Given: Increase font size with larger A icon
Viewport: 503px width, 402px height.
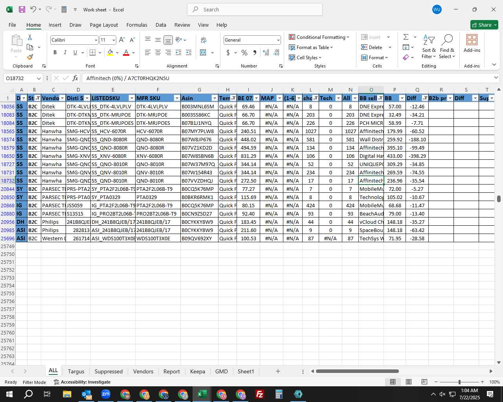Looking at the screenshot, I should 122,40.
